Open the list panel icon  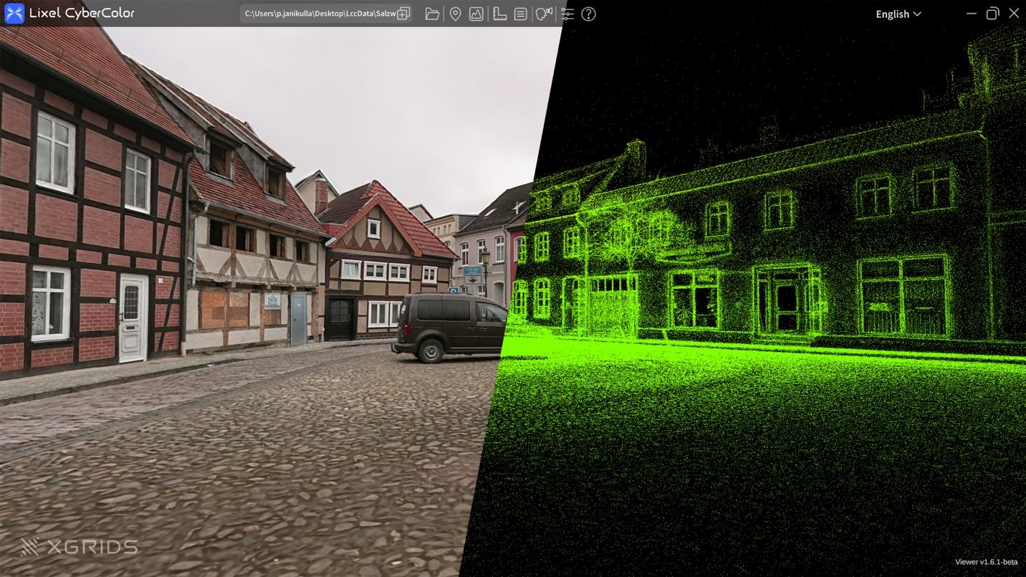pyautogui.click(x=521, y=14)
